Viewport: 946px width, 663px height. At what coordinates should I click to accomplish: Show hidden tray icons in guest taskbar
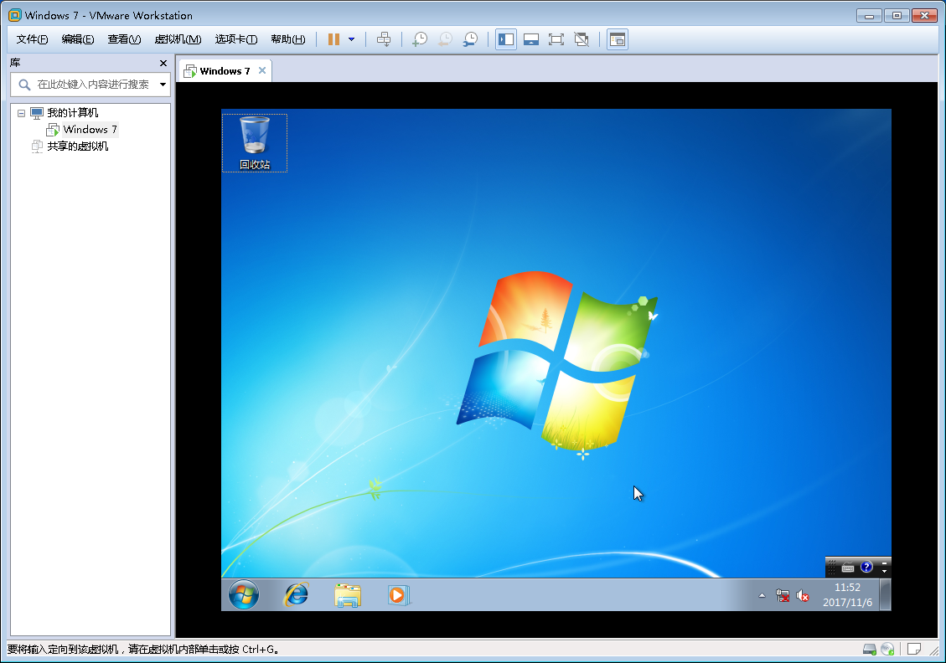(x=762, y=595)
